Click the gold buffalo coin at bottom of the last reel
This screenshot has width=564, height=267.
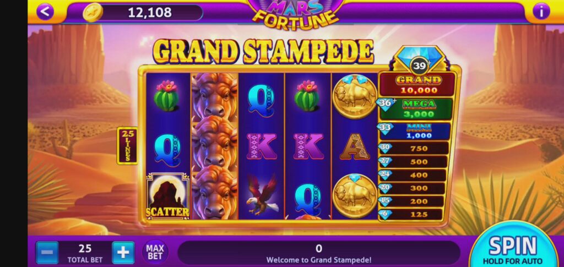(x=354, y=195)
